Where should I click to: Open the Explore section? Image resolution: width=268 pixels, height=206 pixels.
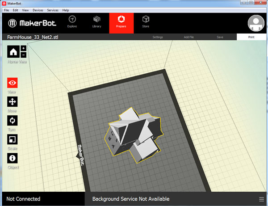coord(72,22)
